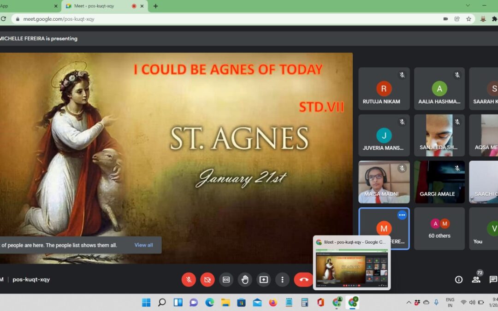
Task: Open Microsoft Store from the taskbar
Action: (x=241, y=302)
